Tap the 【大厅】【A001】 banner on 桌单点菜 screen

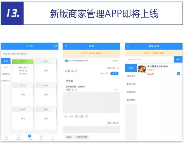154,53
